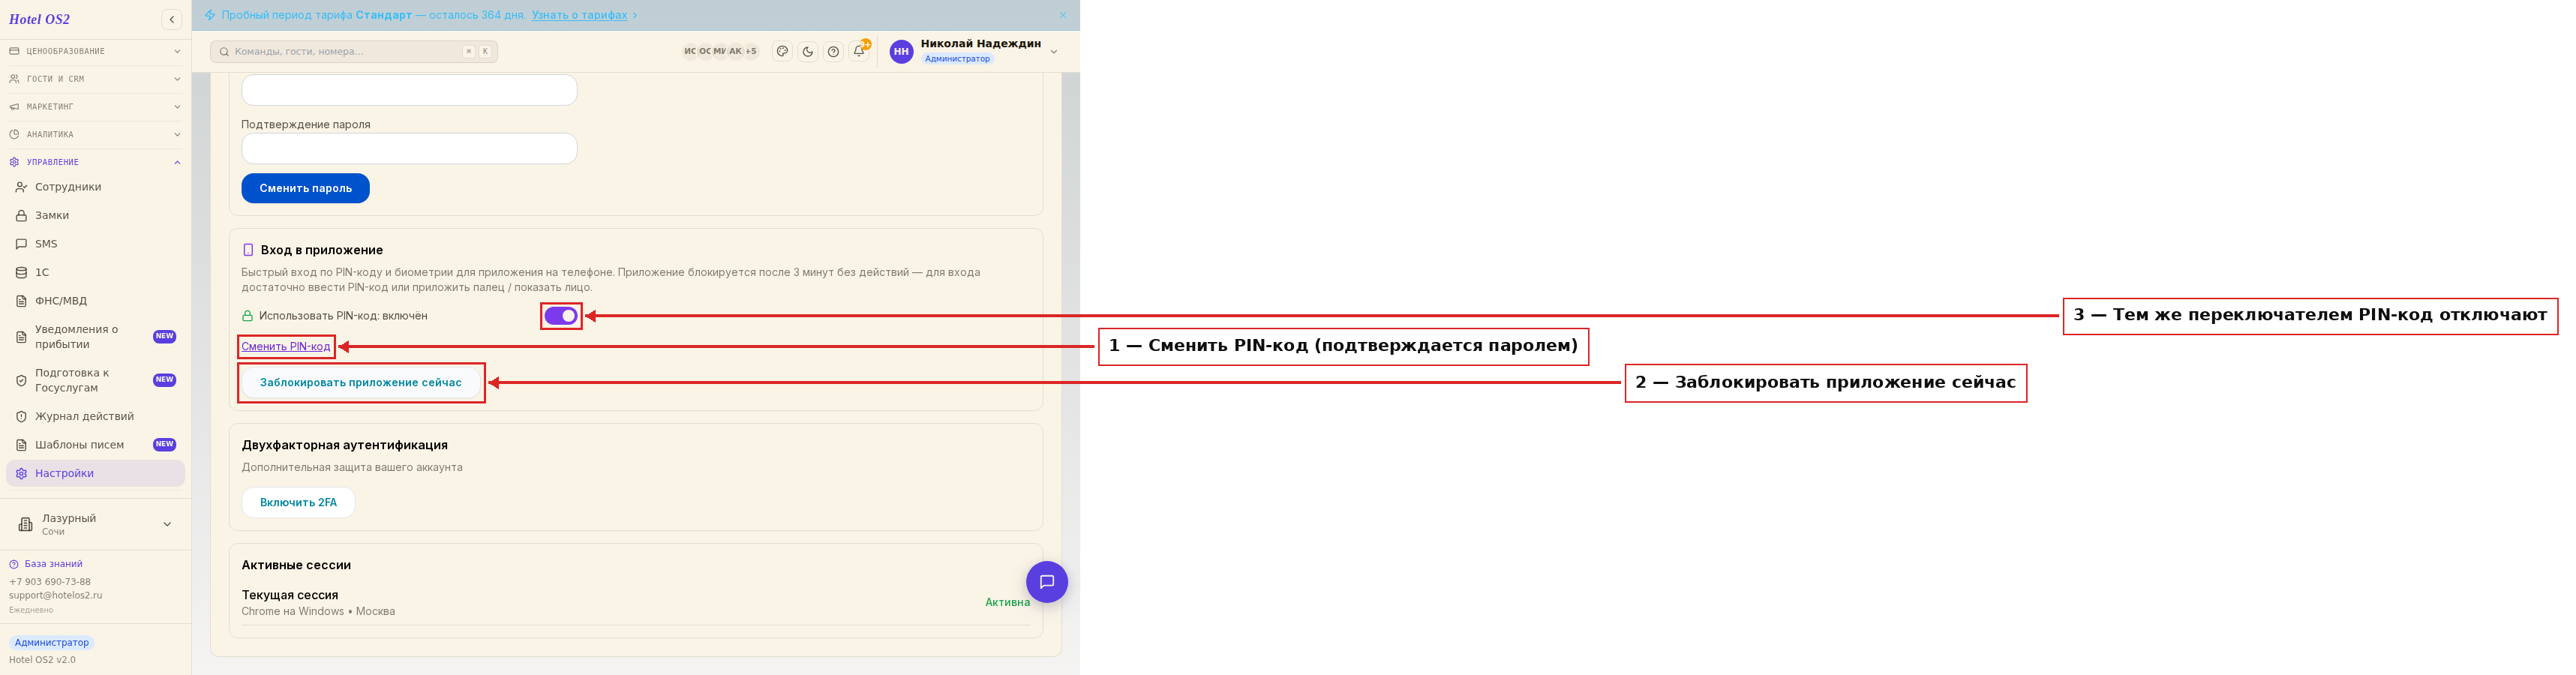Image resolution: width=2576 pixels, height=675 pixels.
Task: Expand the Аналитика section
Action: click(x=95, y=135)
